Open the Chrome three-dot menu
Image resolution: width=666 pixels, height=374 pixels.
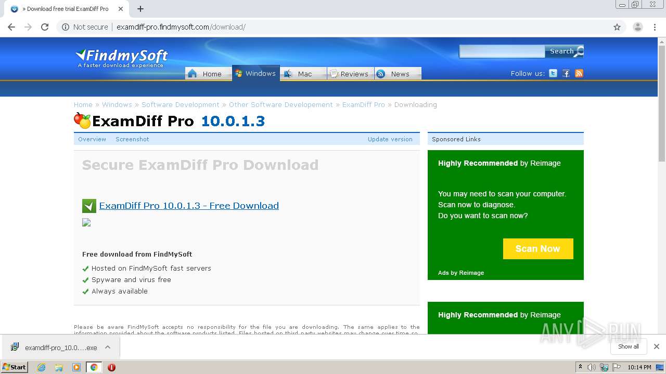655,27
